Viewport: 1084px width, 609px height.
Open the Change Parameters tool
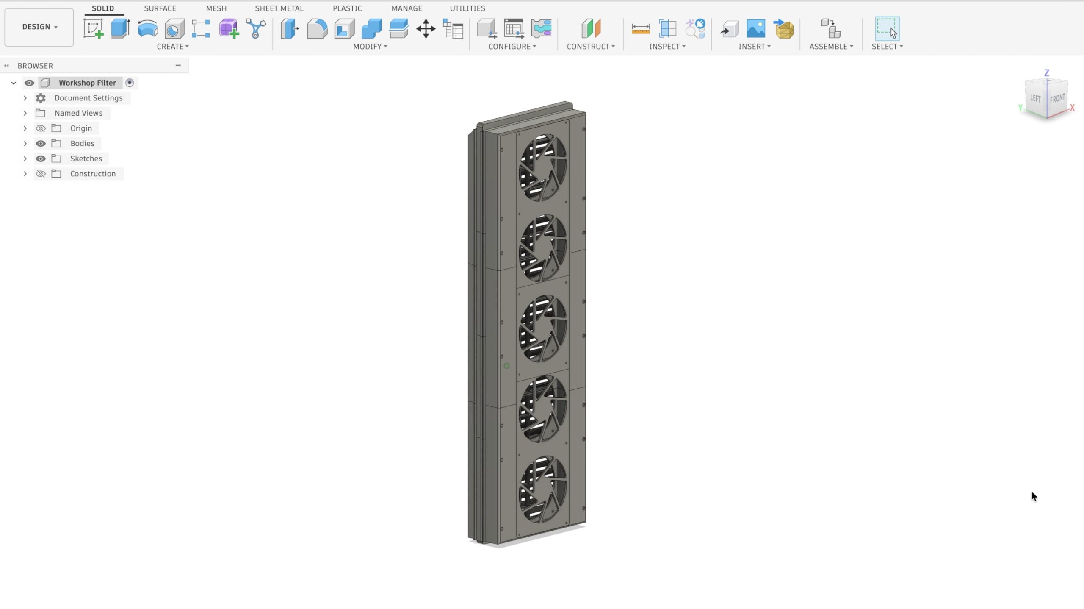pos(453,29)
